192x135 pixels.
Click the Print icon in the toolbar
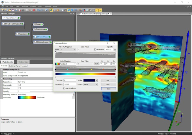pyautogui.click(x=23, y=10)
